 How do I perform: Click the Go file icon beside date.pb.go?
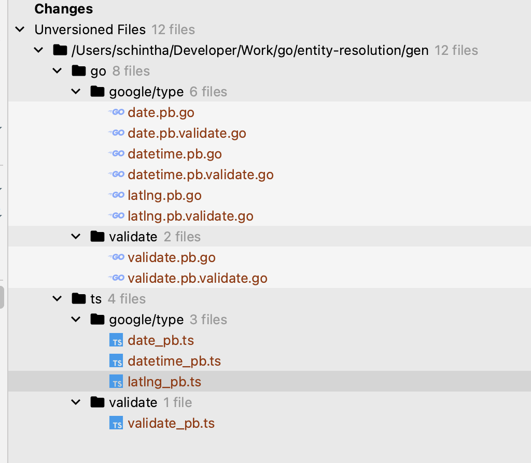117,112
